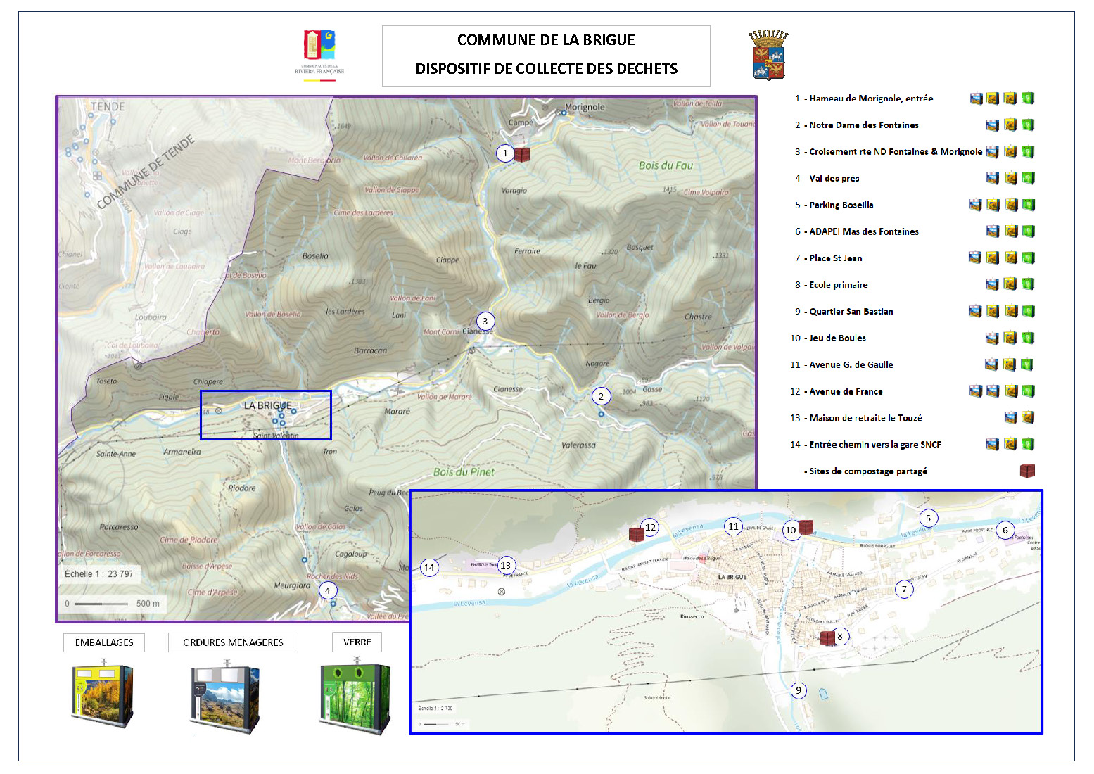1094x774 pixels.
Task: Click the compost bin icon beside marker 10
Action: [x=806, y=527]
